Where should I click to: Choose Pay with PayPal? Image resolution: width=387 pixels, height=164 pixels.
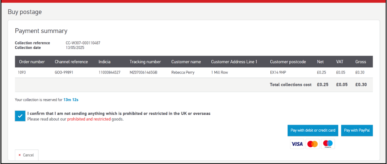(357, 130)
